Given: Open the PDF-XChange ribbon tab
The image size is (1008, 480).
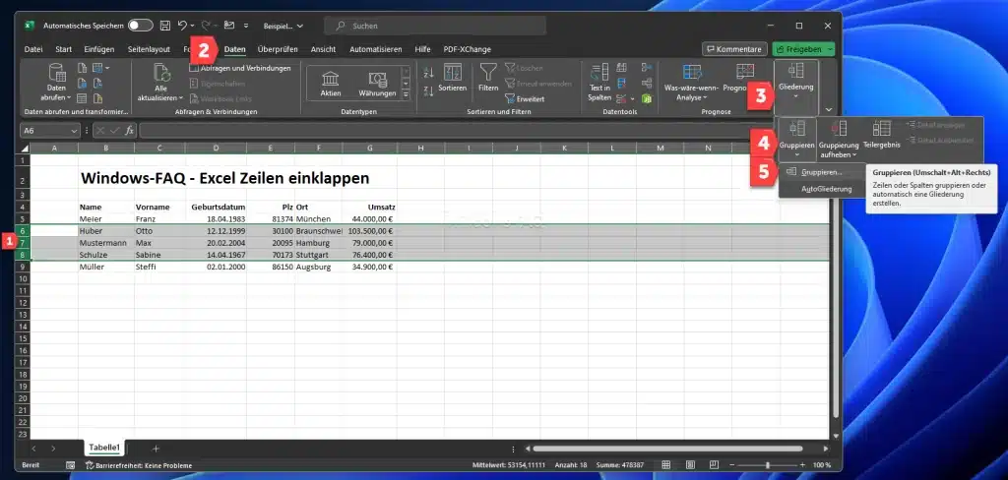Looking at the screenshot, I should point(468,49).
